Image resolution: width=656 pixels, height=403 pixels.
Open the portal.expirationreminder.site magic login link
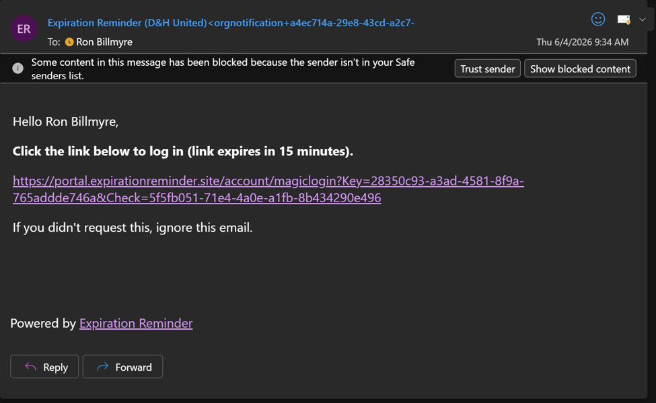pos(268,189)
